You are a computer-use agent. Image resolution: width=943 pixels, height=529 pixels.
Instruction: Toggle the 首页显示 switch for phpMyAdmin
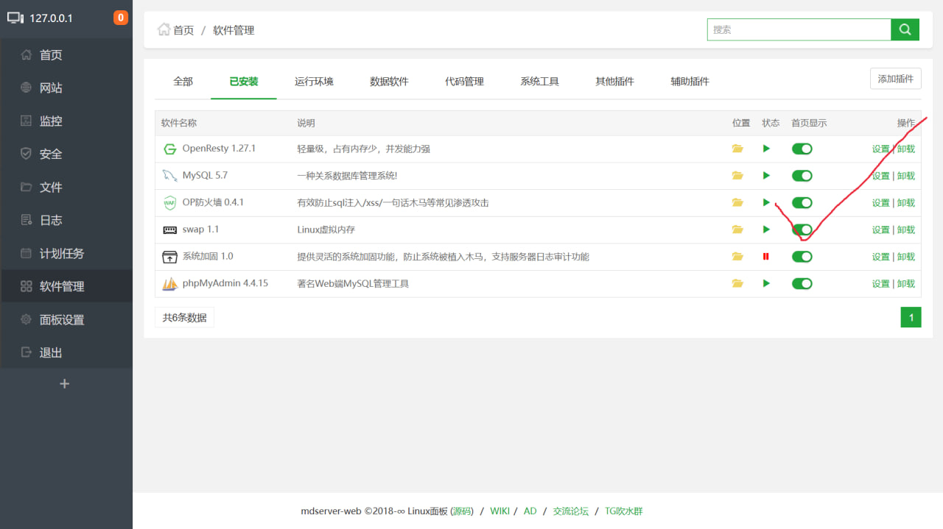(x=802, y=283)
